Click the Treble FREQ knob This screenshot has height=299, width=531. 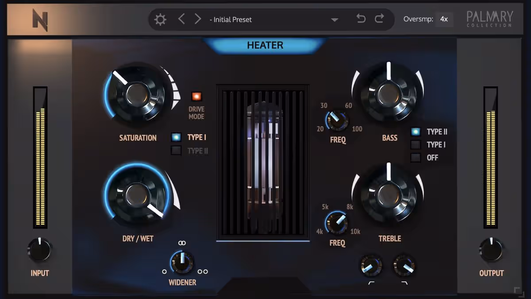pos(337,222)
